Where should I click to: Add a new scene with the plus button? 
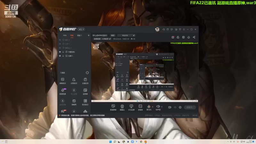[x=89, y=35]
